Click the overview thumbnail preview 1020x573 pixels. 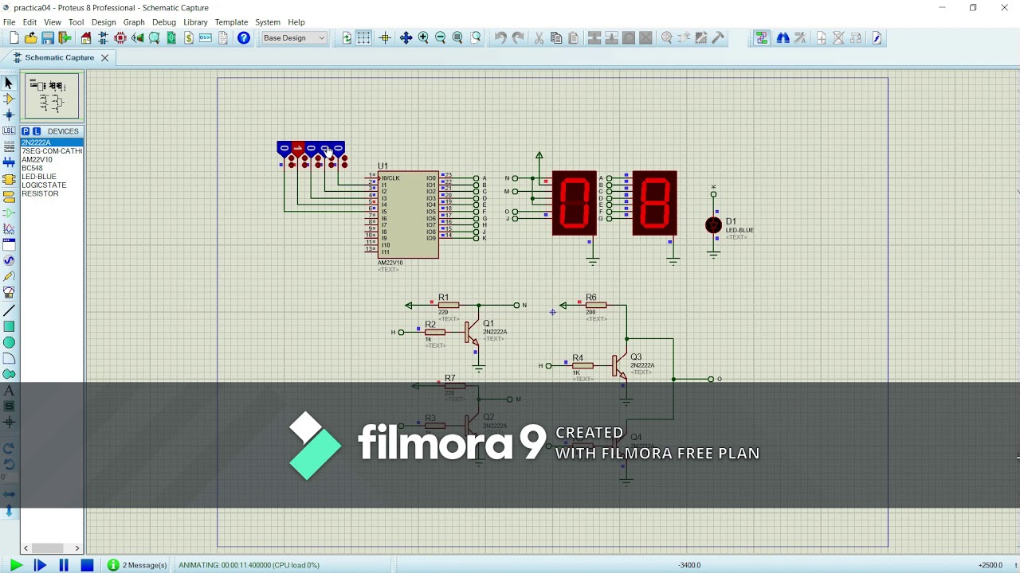pyautogui.click(x=52, y=95)
